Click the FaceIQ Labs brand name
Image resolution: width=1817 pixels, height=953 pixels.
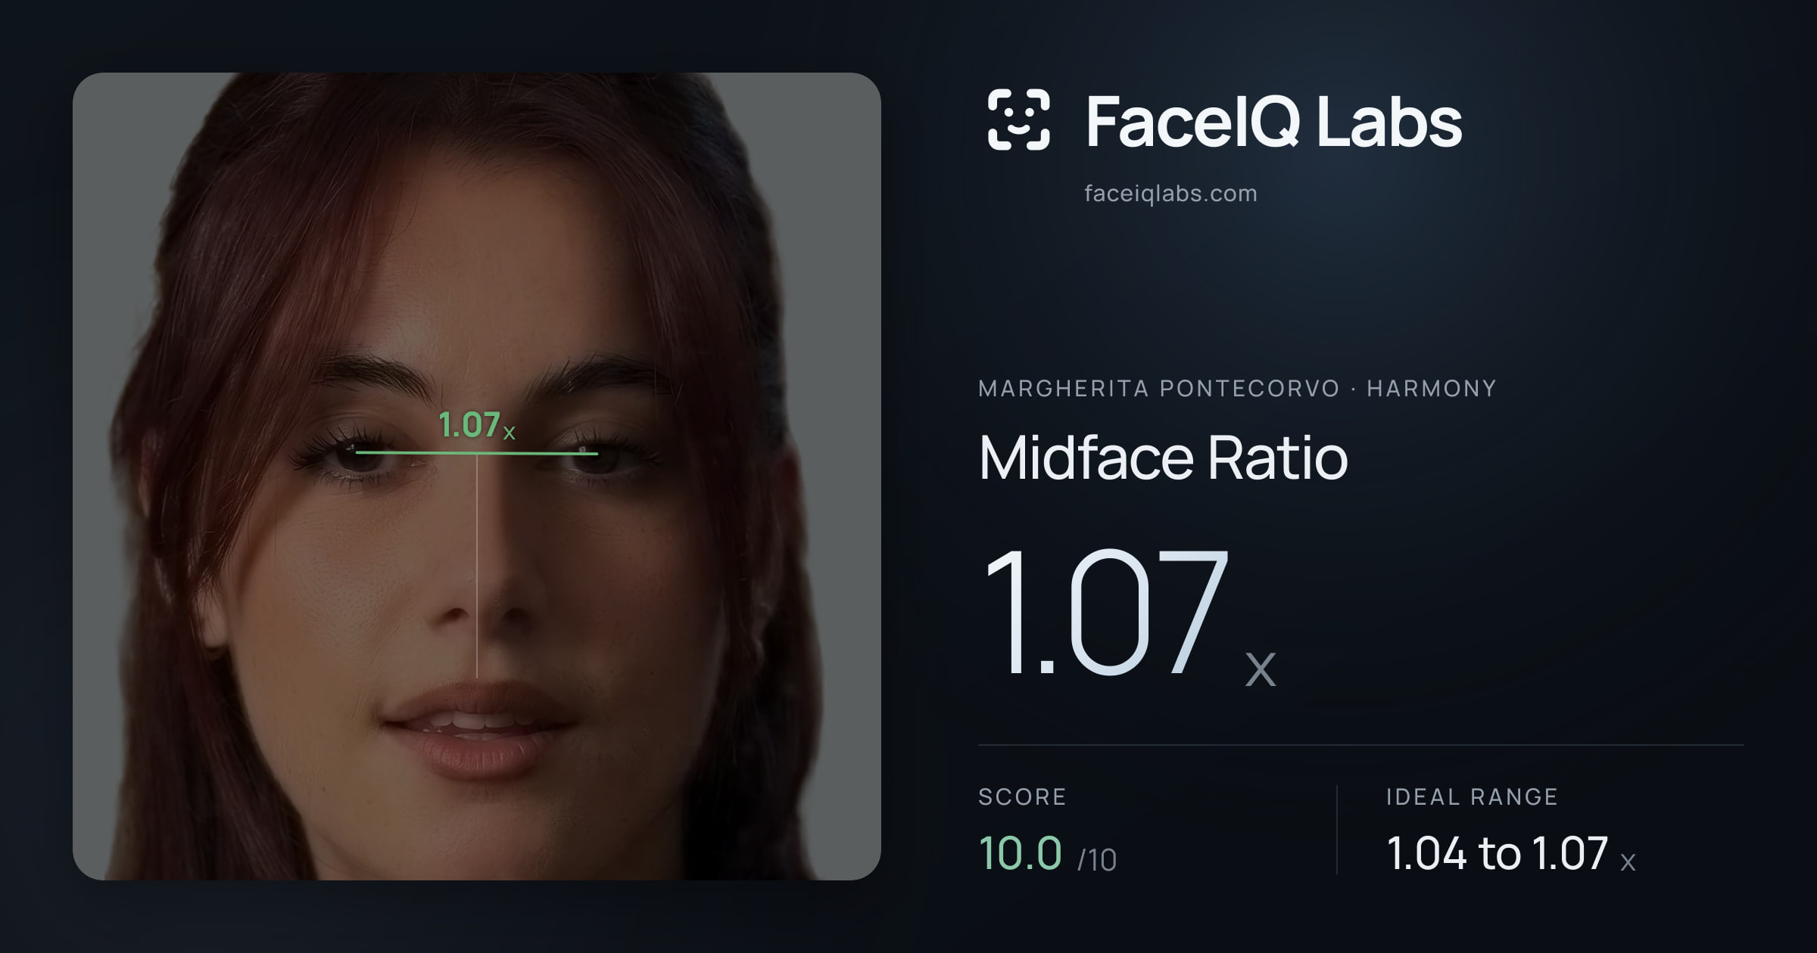pyautogui.click(x=1273, y=121)
